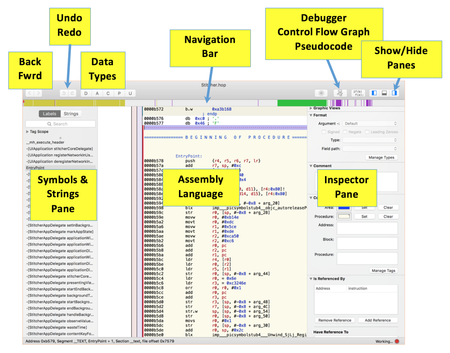This screenshot has height=353, width=450.
Task: Select -[StitcherAppDelegate backgroundT... label
Action: 60,295
